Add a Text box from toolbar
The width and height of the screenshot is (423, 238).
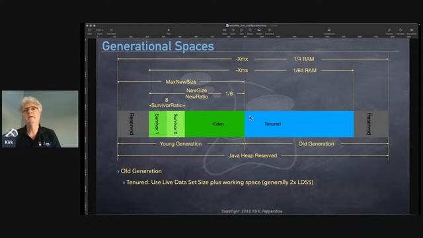tap(241, 32)
